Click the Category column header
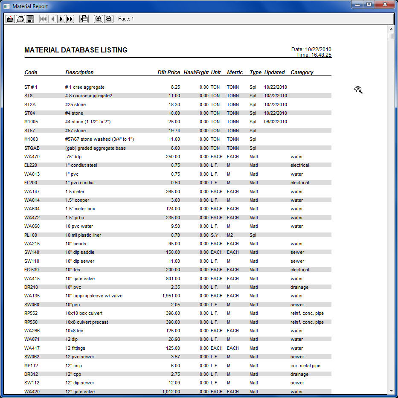This screenshot has height=398, width=398. coord(302,73)
